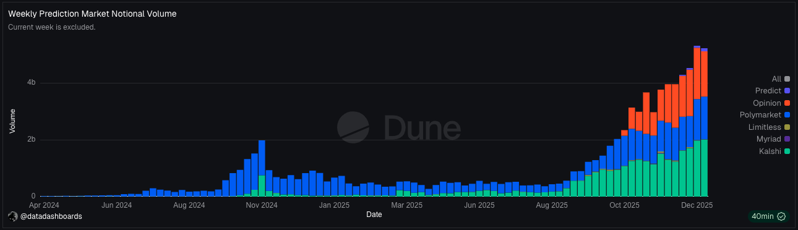Click the Volume y-axis title
The image size is (798, 230).
tap(12, 121)
